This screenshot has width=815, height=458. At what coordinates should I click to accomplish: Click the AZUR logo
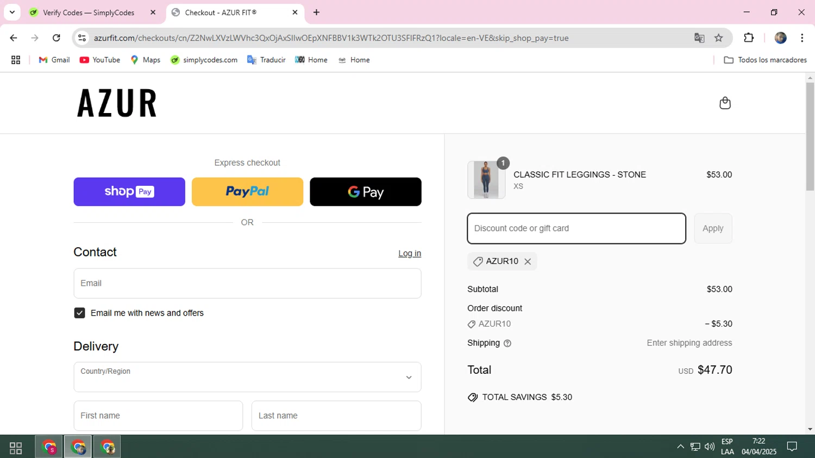coord(117,103)
